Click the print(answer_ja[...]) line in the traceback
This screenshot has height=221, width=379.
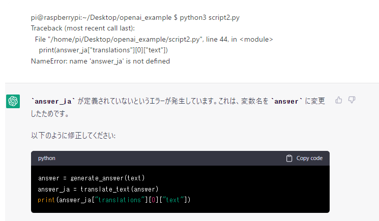pyautogui.click(x=103, y=50)
